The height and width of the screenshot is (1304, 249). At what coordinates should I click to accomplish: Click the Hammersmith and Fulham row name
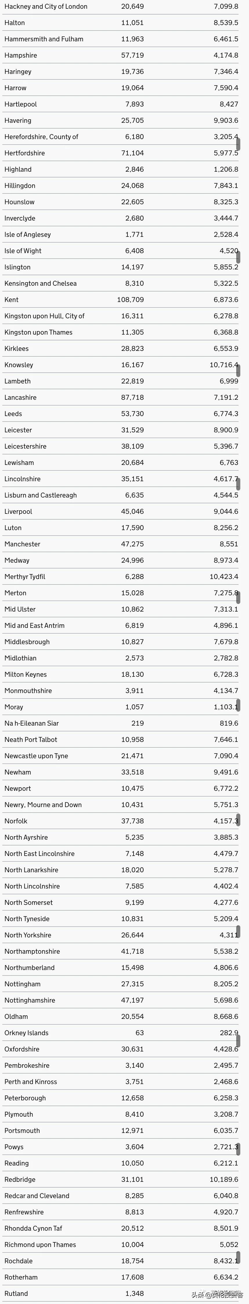pyautogui.click(x=44, y=39)
